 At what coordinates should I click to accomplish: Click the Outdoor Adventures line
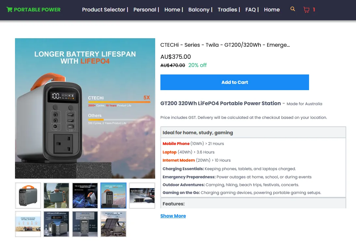[x=231, y=185]
